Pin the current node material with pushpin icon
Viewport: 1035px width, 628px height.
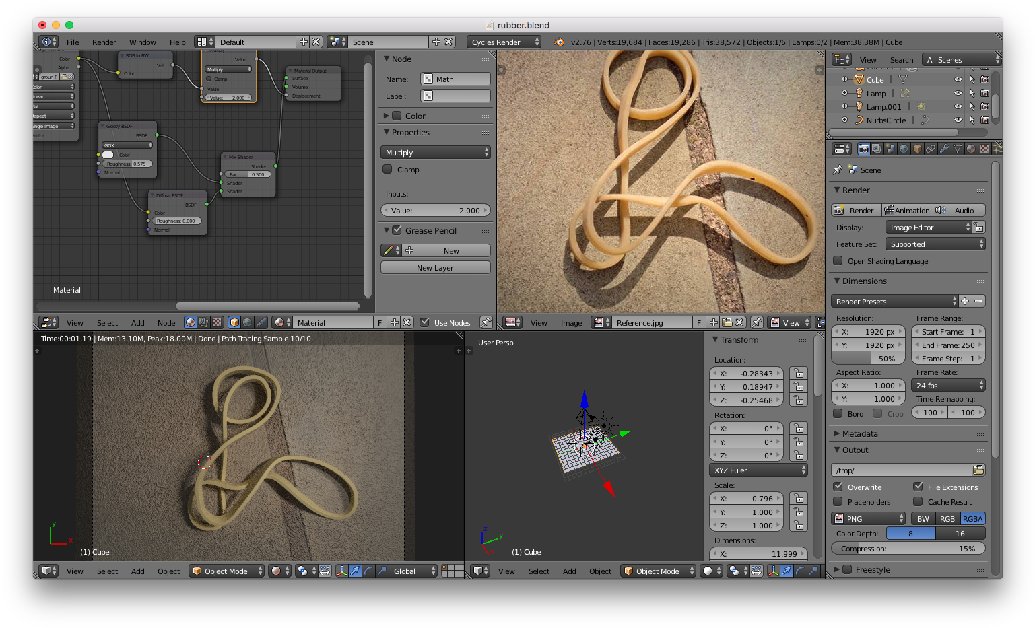[486, 322]
